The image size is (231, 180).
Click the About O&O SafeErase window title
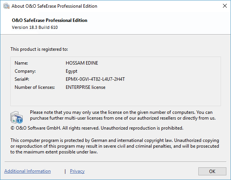point(54,6)
